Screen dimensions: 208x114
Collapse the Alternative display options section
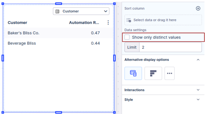[x=198, y=60]
